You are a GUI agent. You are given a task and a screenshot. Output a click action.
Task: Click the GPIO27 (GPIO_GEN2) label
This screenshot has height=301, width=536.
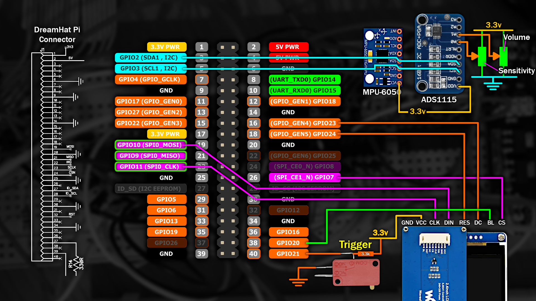tap(150, 112)
